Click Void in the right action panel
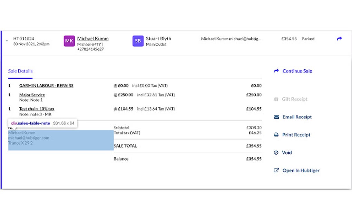The height and width of the screenshot is (220, 352). (286, 152)
